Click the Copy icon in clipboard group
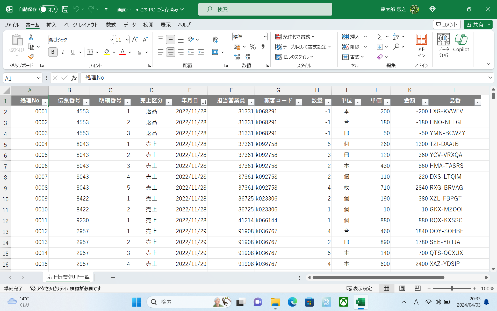This screenshot has width=497, height=311. (31, 47)
